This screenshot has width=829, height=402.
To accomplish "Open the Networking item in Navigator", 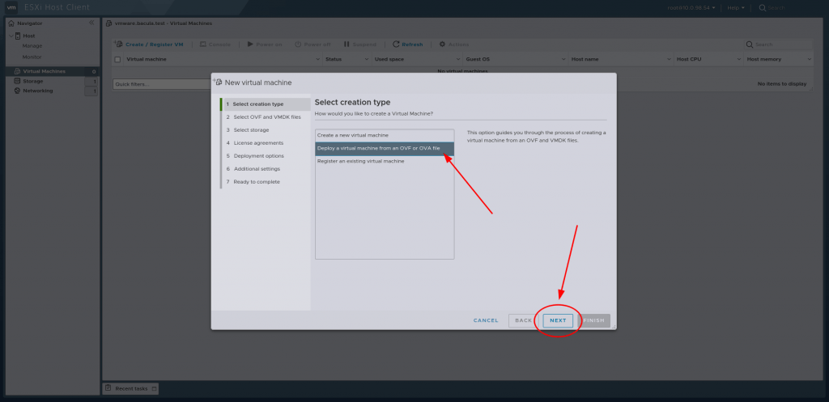I will [x=37, y=91].
